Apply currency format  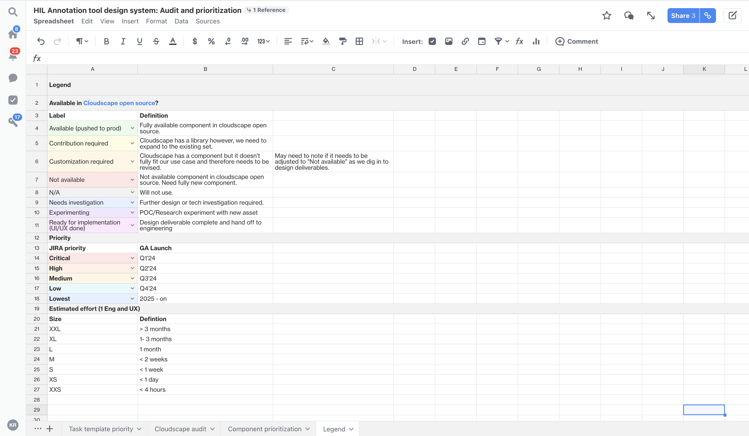[195, 41]
